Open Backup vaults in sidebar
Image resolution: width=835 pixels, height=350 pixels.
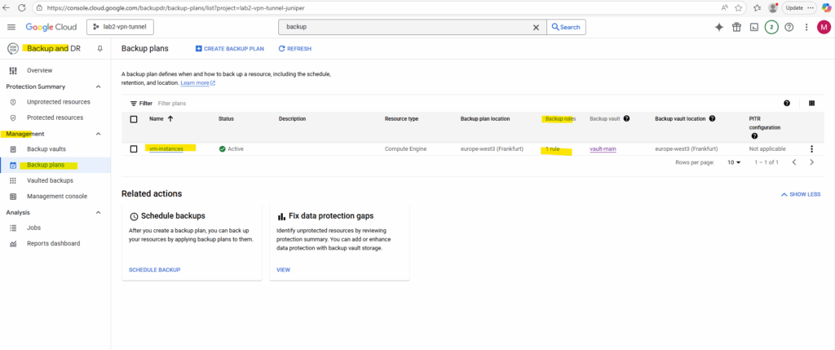click(46, 149)
